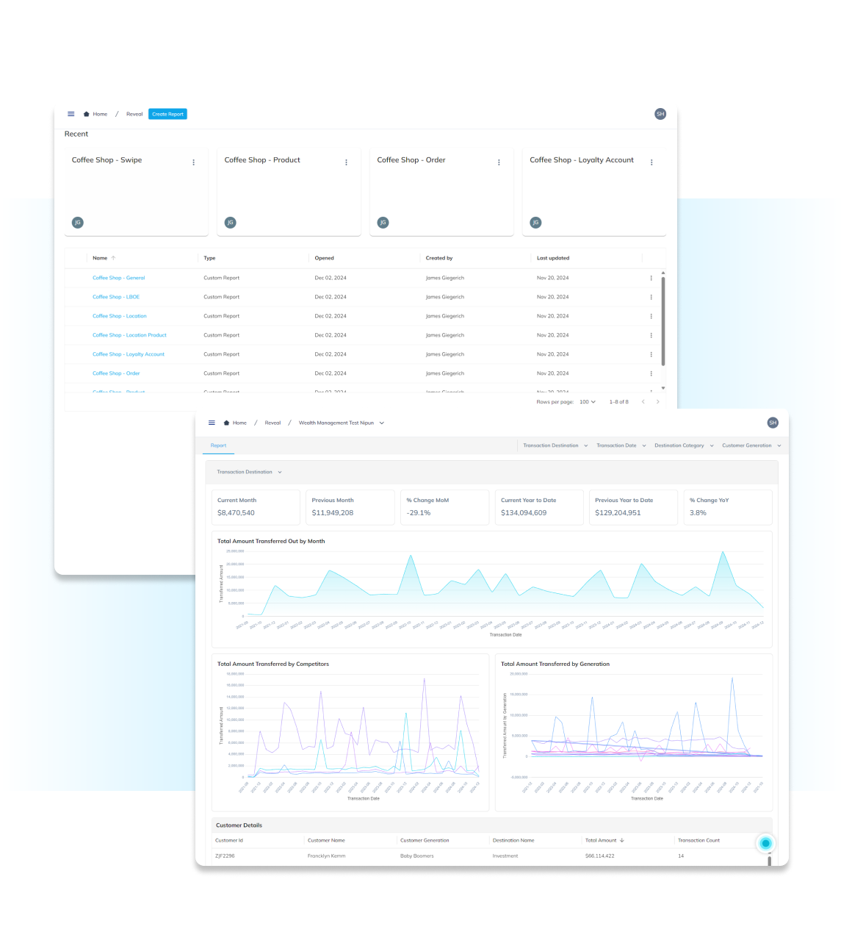Open kebab menu on Coffee Shop - Loyalty Account card
Viewport: 852px width, 932px height.
[651, 162]
